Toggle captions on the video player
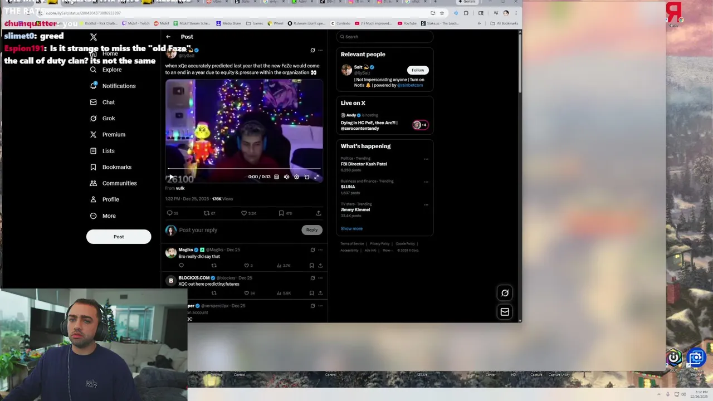This screenshot has height=401, width=713. [276, 177]
